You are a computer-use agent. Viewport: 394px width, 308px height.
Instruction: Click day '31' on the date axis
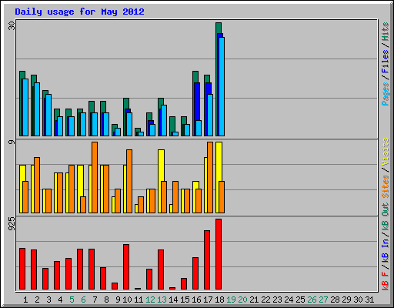pyautogui.click(x=369, y=300)
